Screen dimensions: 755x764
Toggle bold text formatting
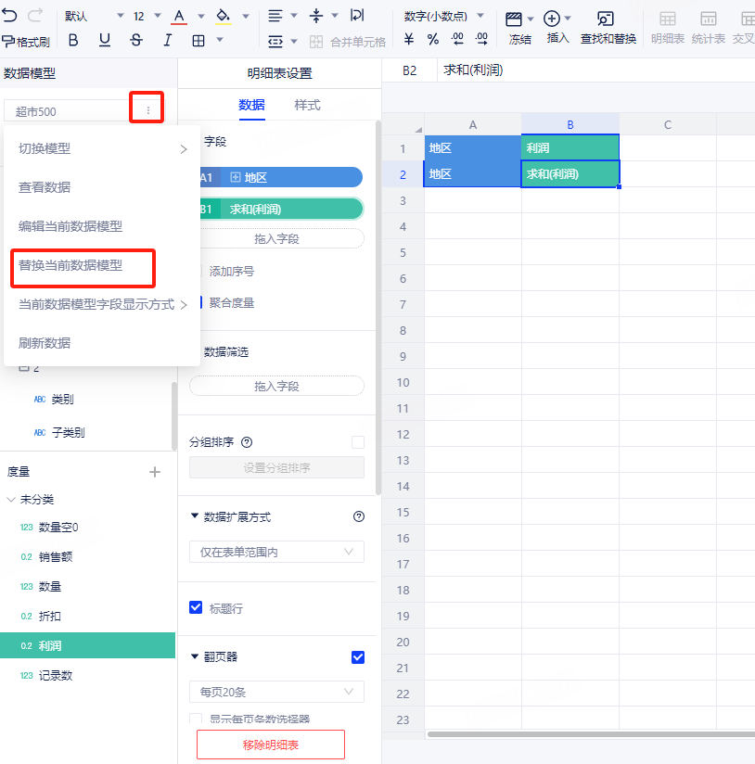click(73, 40)
